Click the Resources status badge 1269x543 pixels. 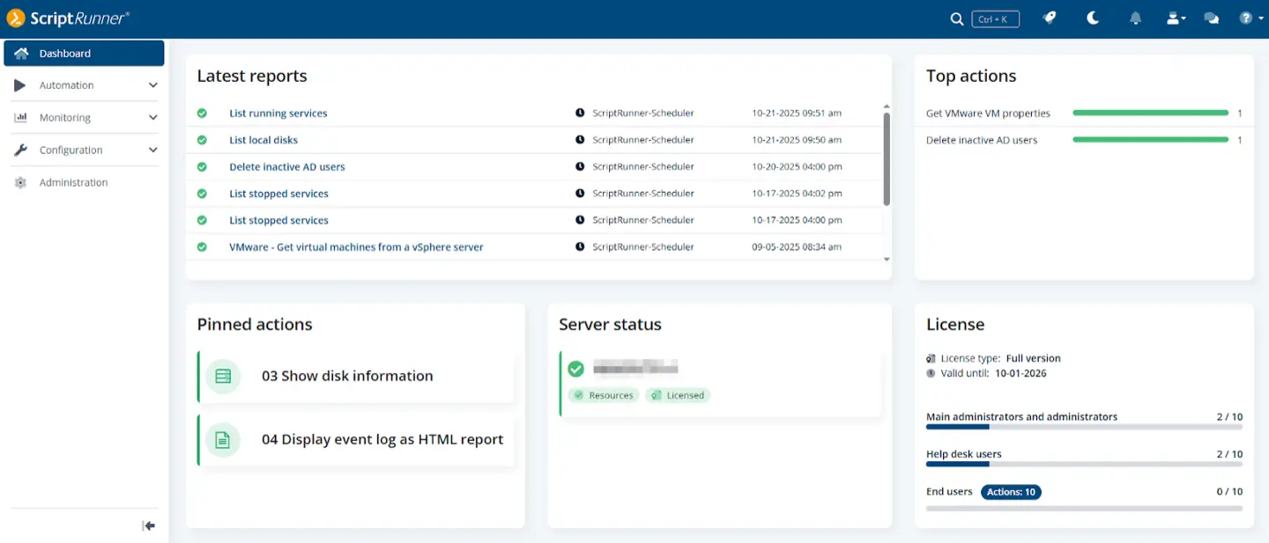pos(604,395)
